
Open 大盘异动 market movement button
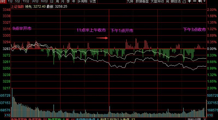pyautogui.click(x=157, y=1)
